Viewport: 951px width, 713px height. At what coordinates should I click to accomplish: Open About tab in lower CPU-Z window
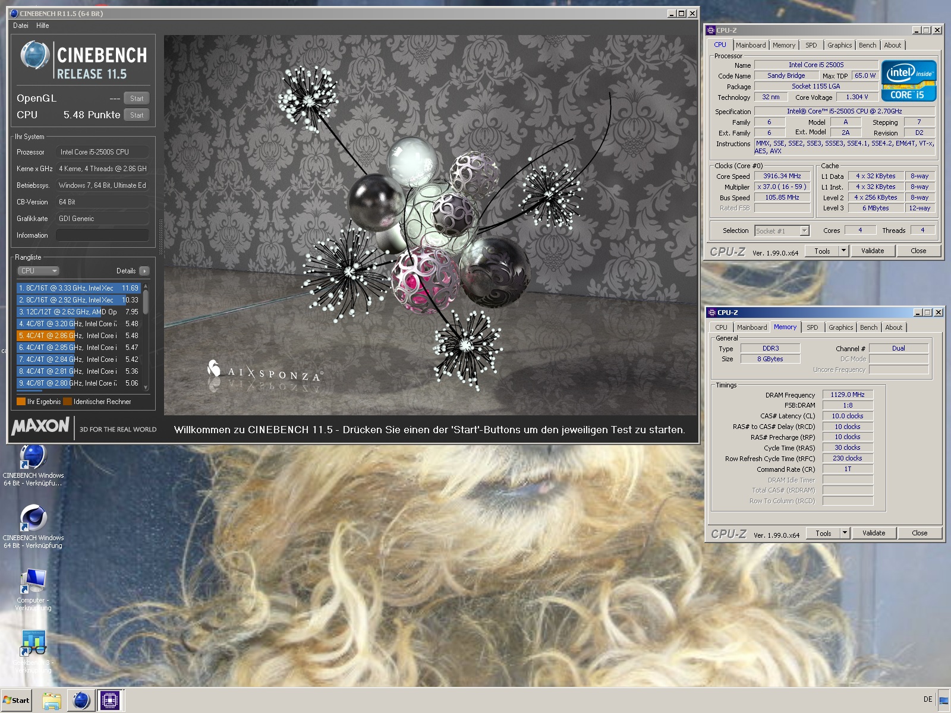coord(893,327)
